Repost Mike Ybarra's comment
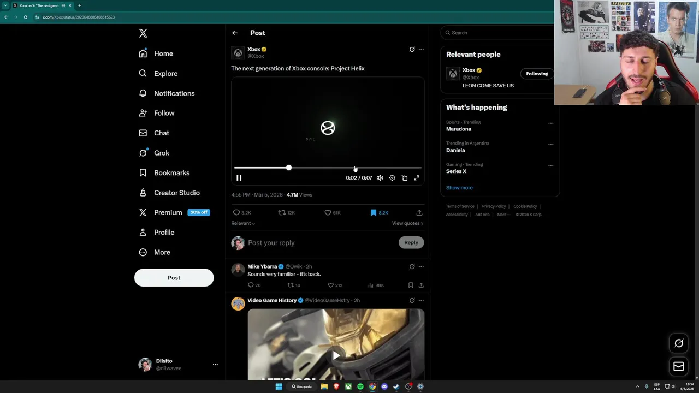699x393 pixels. (294, 285)
